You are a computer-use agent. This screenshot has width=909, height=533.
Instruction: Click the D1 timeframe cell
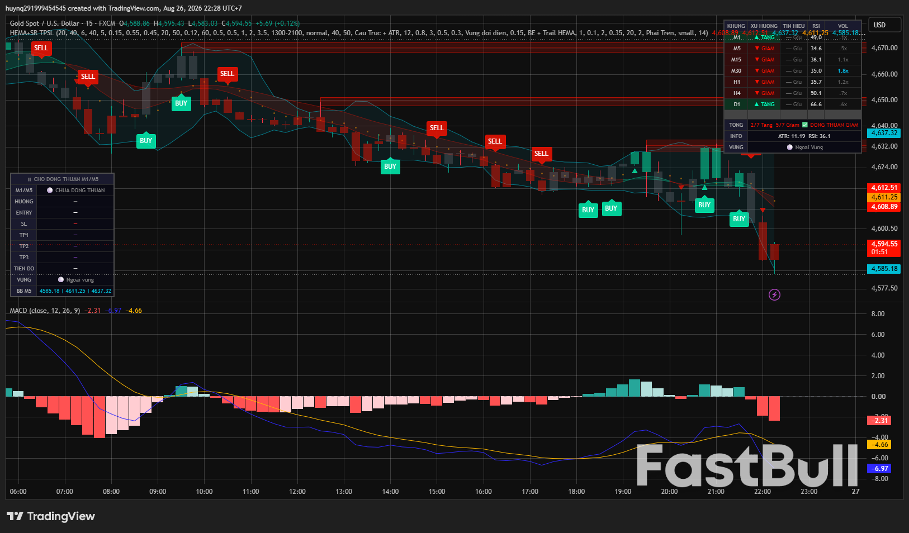coord(736,104)
